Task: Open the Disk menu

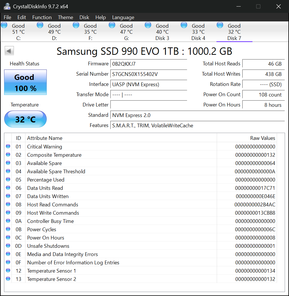Action: pos(84,17)
